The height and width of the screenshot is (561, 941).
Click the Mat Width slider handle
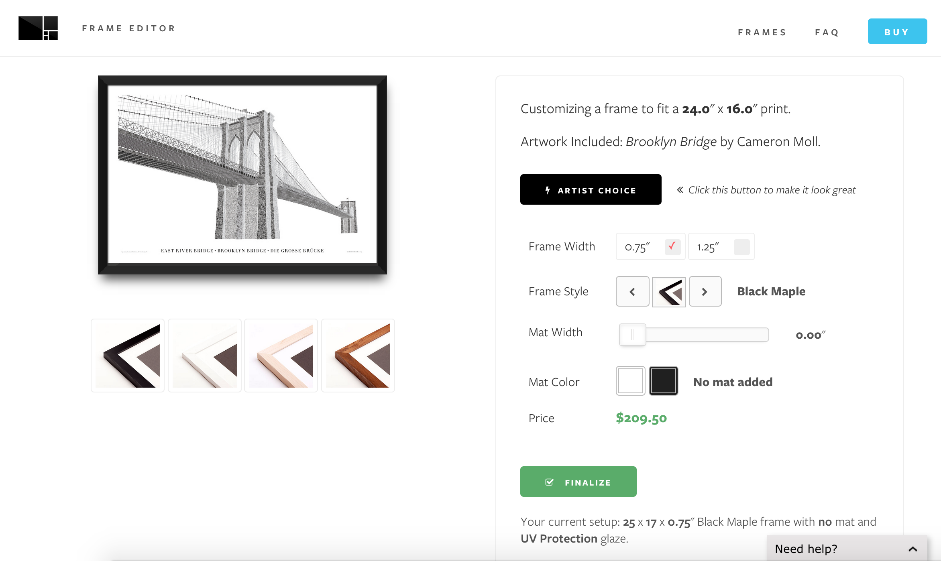tap(632, 335)
